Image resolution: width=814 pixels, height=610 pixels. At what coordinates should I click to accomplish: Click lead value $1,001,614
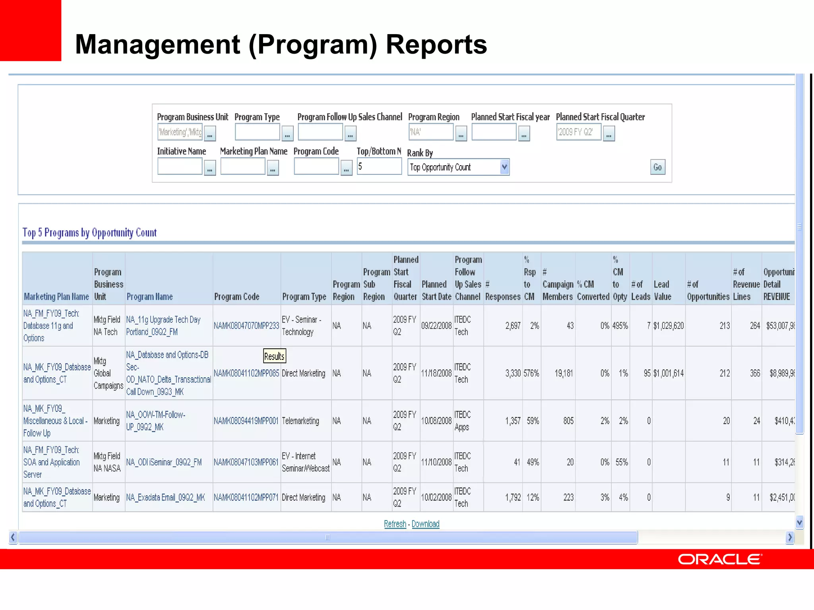pos(669,373)
